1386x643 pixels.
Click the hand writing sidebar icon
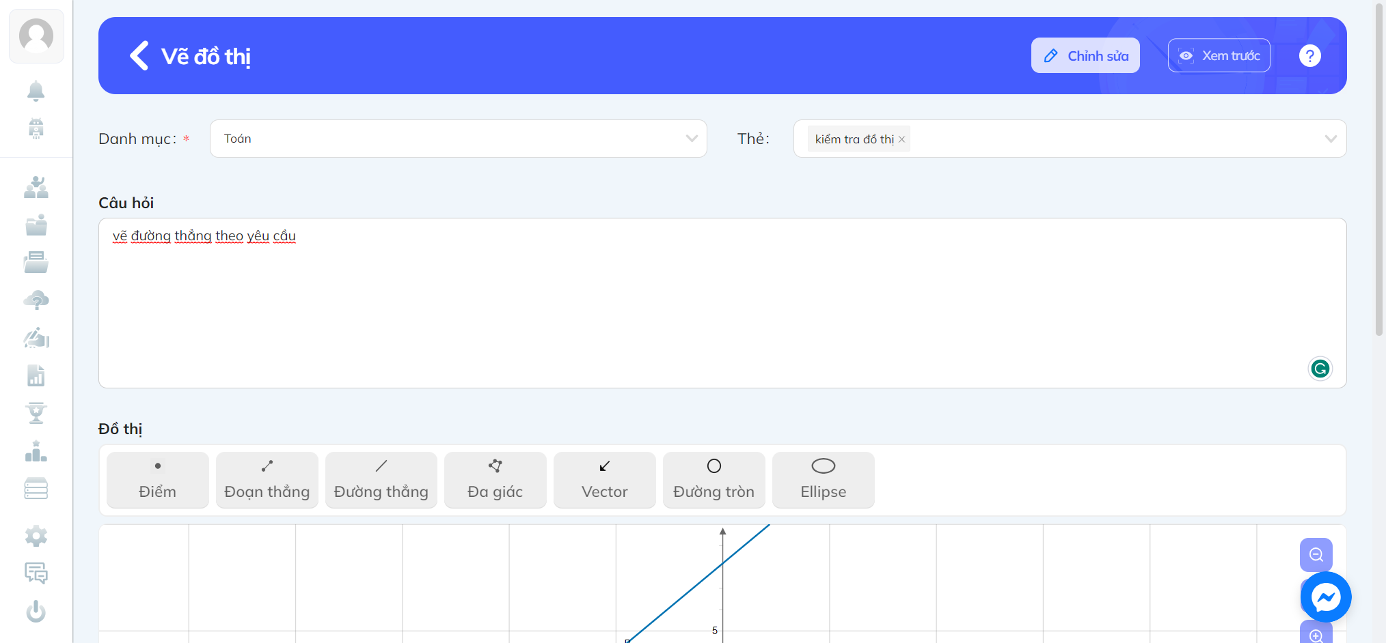tap(36, 338)
